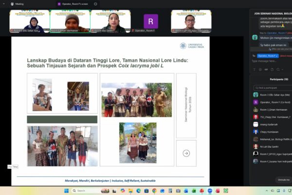Open the chat recipient dropdown Operator_Room F
292x195 pixels.
point(268,56)
